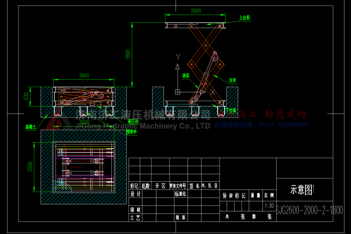Click the 预埋件 embedded part label
This screenshot has width=351, height=234.
point(131,132)
